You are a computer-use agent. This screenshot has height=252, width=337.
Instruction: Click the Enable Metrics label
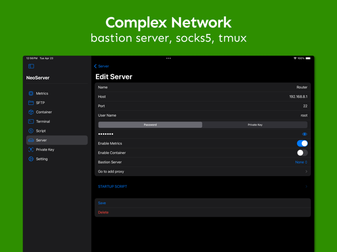(x=110, y=143)
